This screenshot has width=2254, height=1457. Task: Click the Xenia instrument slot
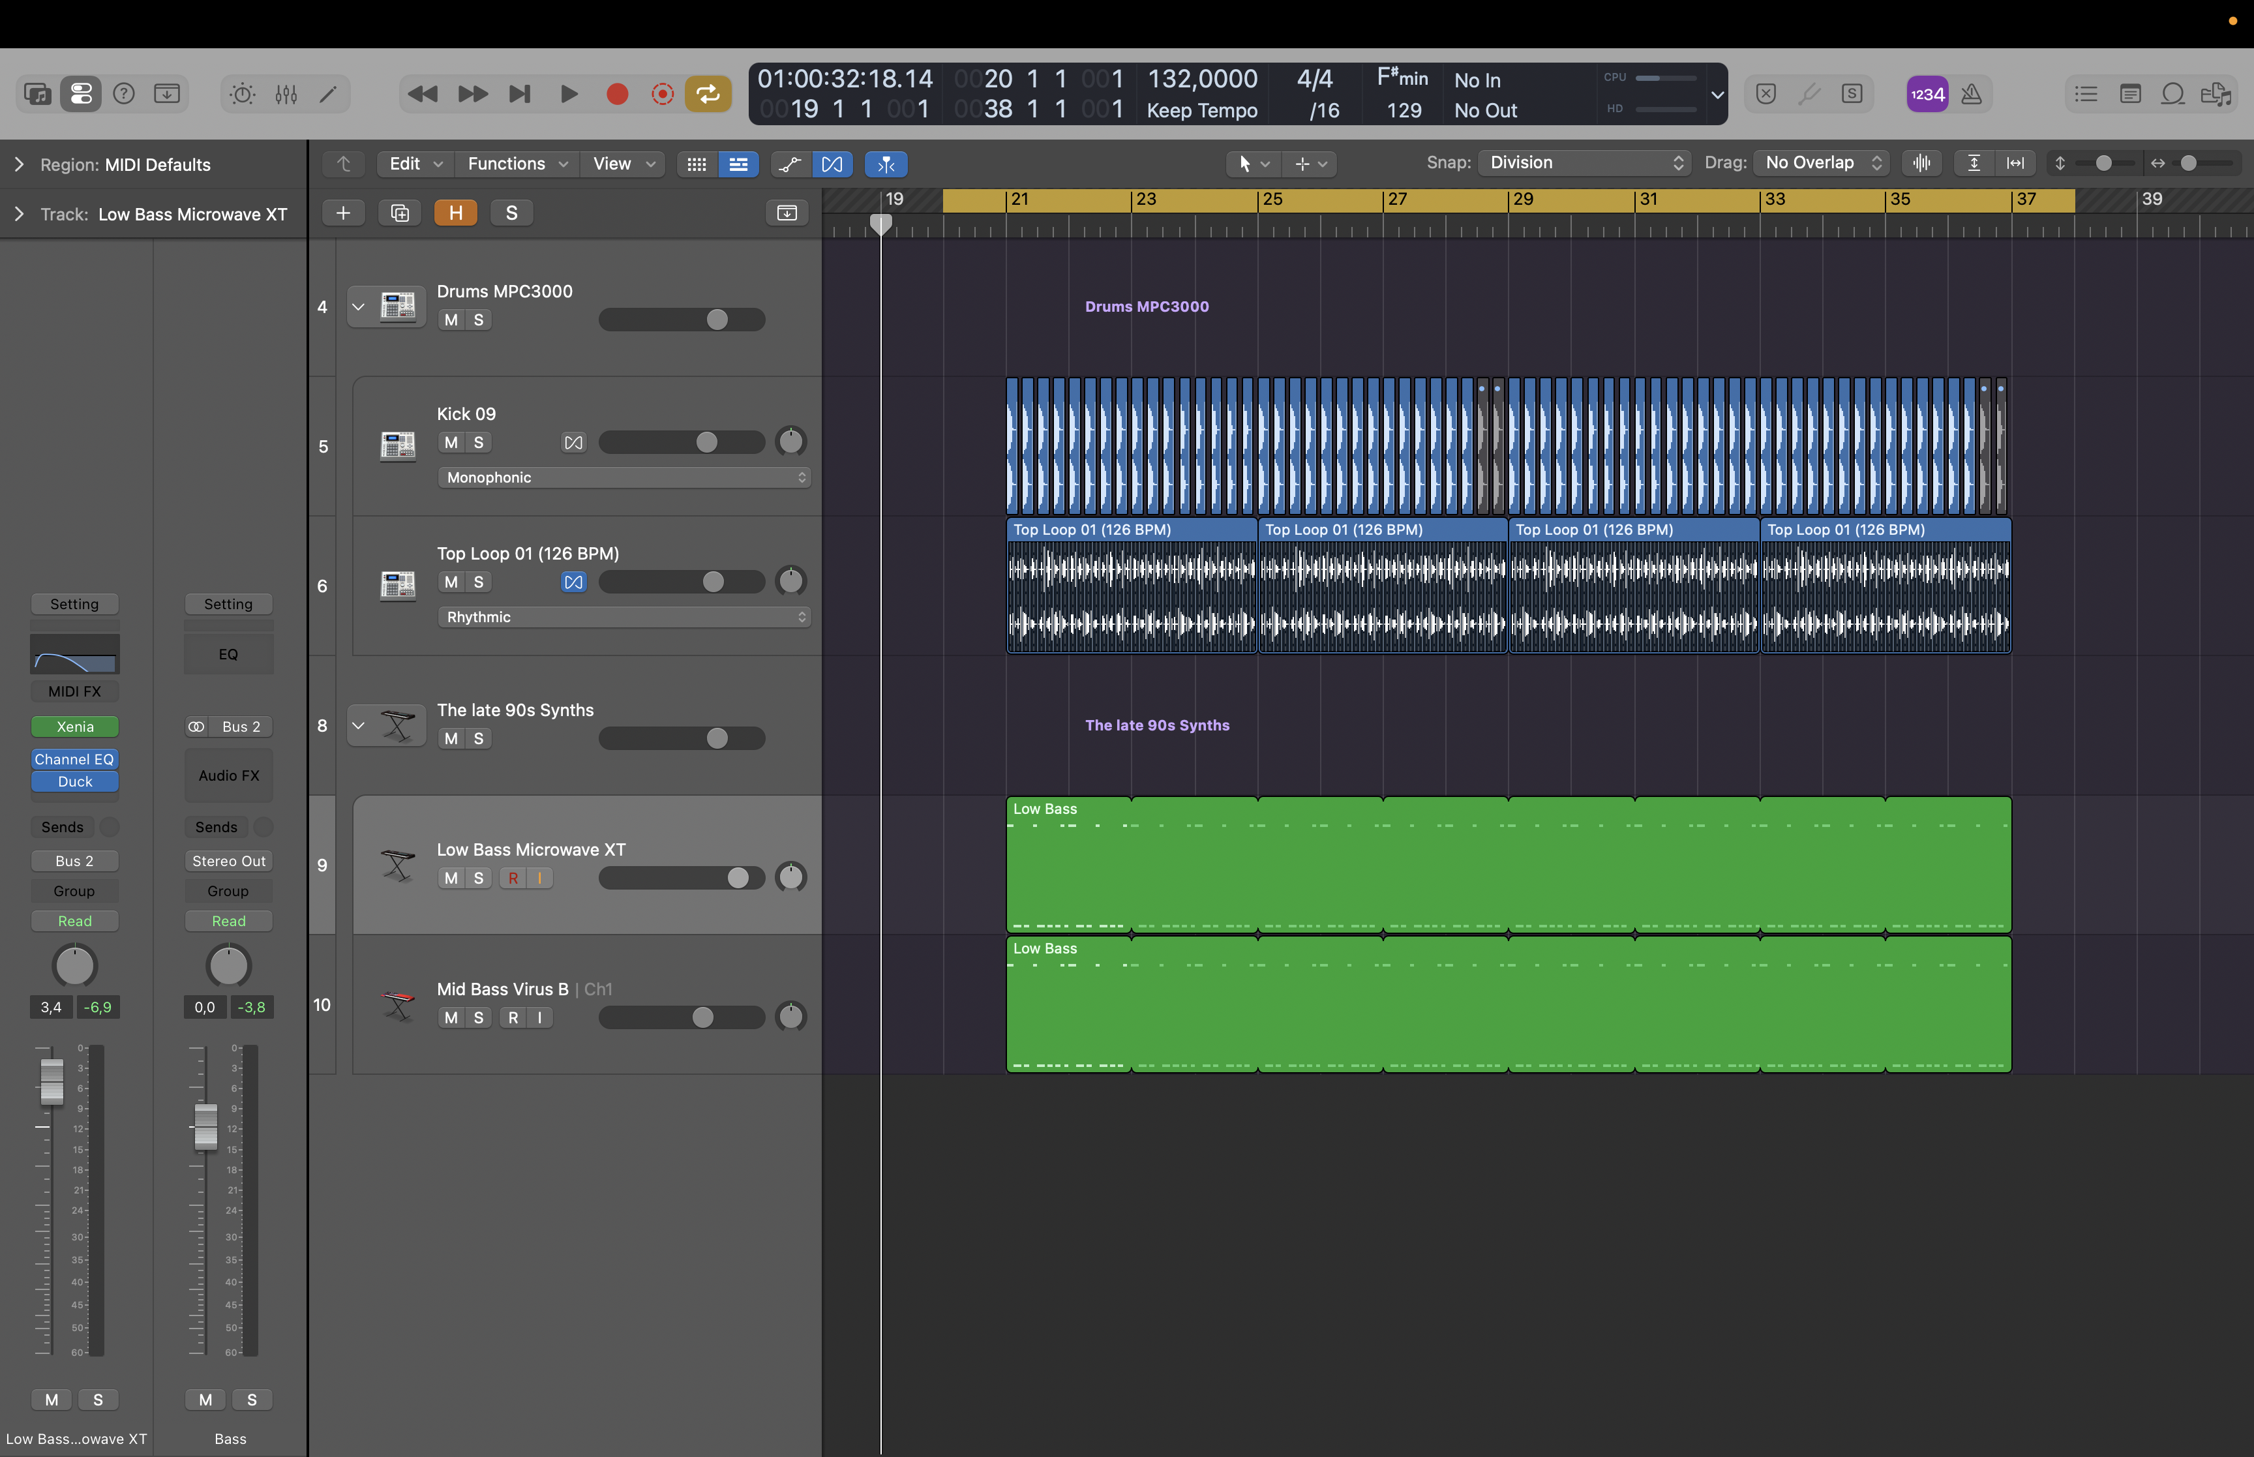(x=75, y=727)
